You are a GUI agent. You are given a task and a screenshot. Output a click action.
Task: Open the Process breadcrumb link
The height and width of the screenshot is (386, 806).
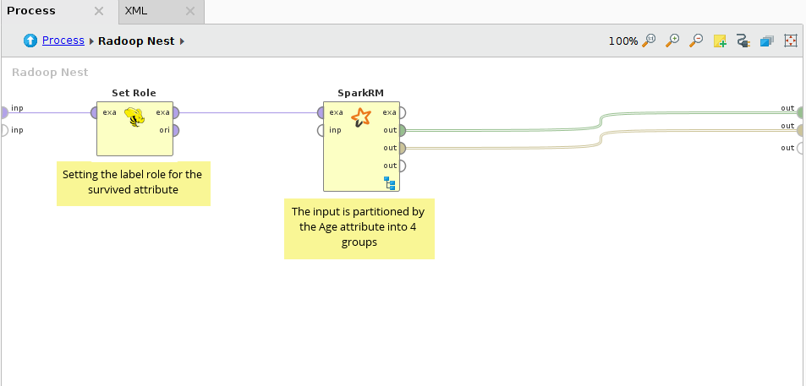pos(63,41)
